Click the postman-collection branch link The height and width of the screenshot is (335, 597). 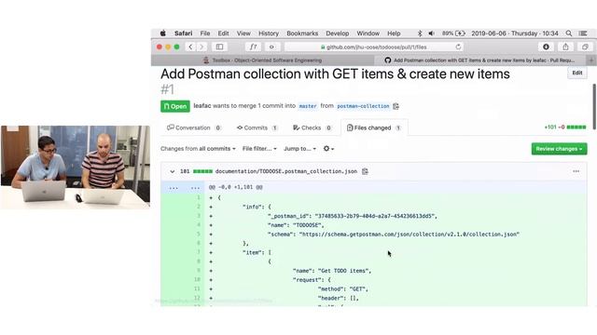[x=363, y=106]
